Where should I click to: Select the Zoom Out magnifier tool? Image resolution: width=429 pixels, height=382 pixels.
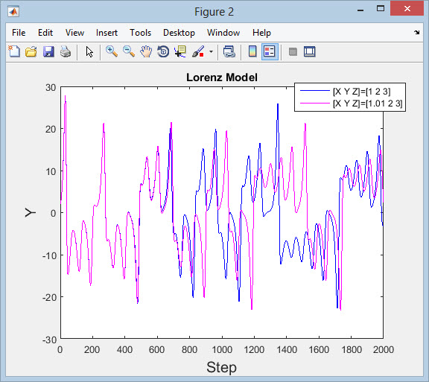pos(129,51)
